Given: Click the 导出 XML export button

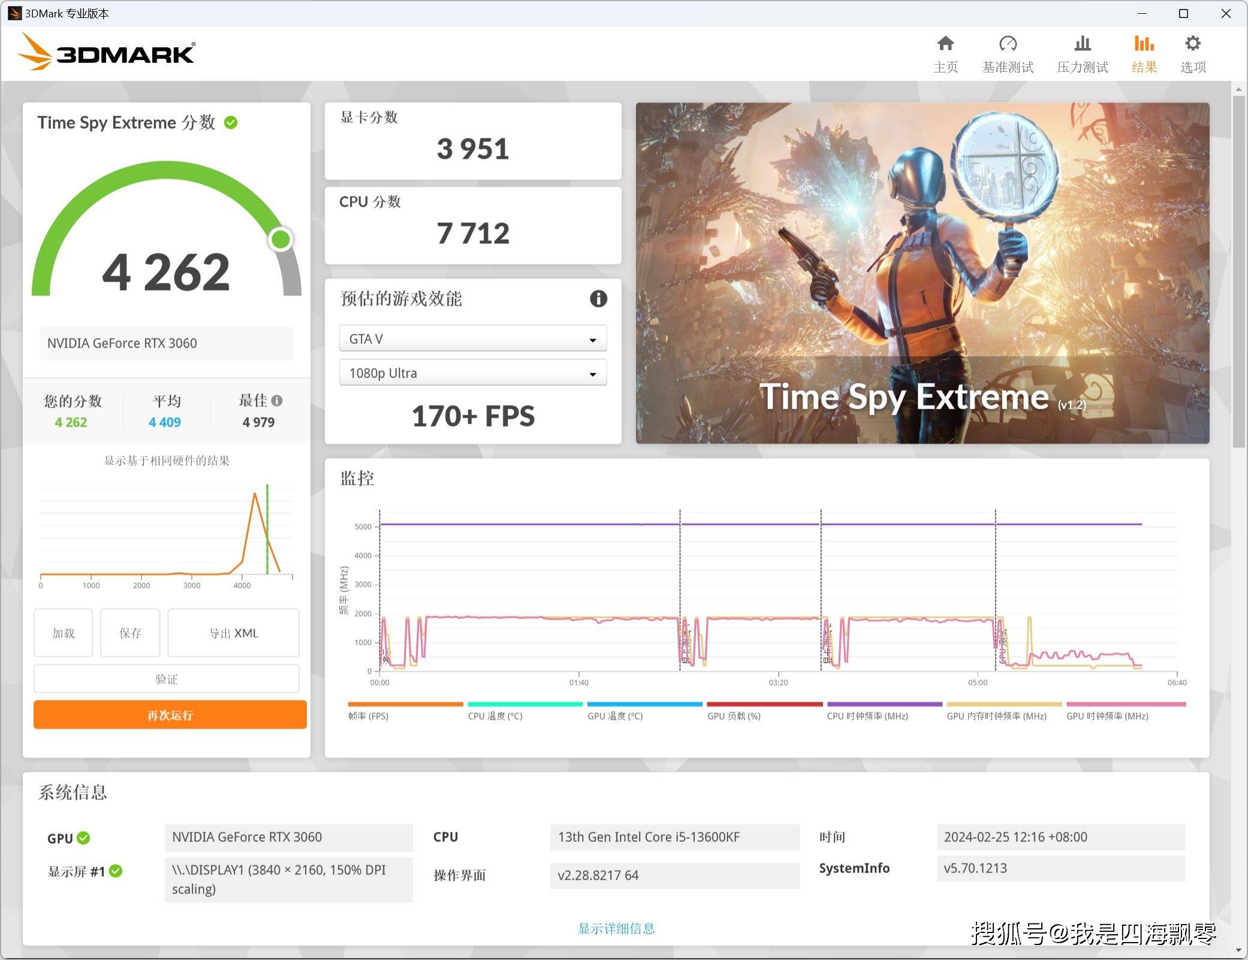Looking at the screenshot, I should click(x=233, y=633).
